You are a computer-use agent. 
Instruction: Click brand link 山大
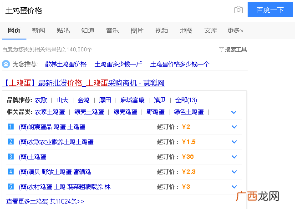(x=62, y=100)
